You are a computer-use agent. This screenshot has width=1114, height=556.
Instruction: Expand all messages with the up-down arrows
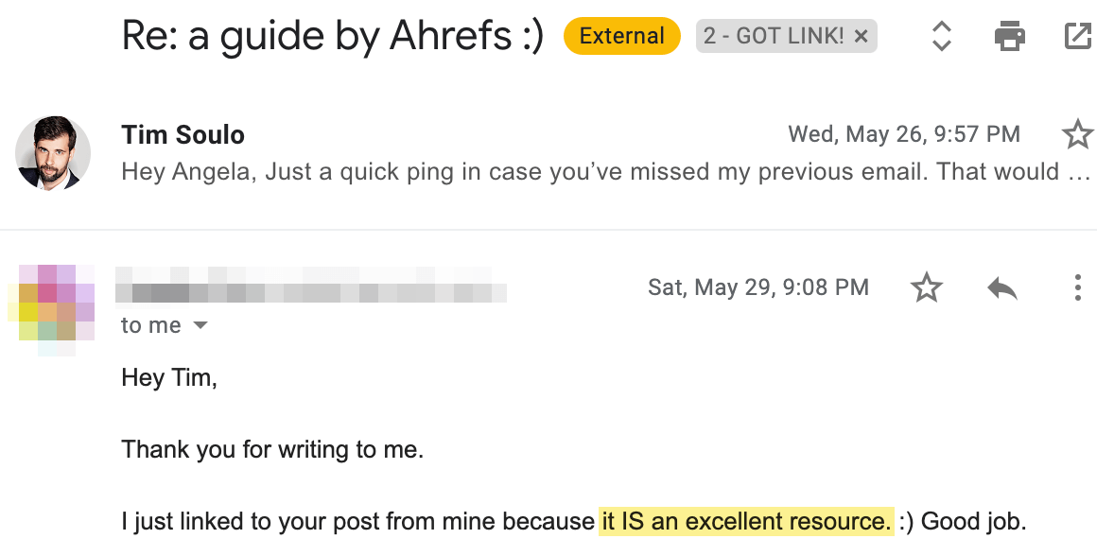click(x=941, y=37)
